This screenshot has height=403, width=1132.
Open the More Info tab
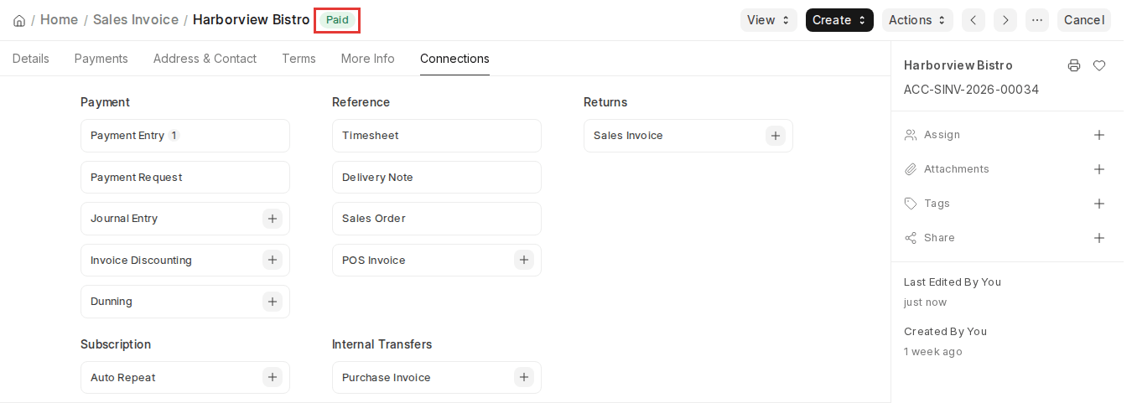click(x=368, y=59)
